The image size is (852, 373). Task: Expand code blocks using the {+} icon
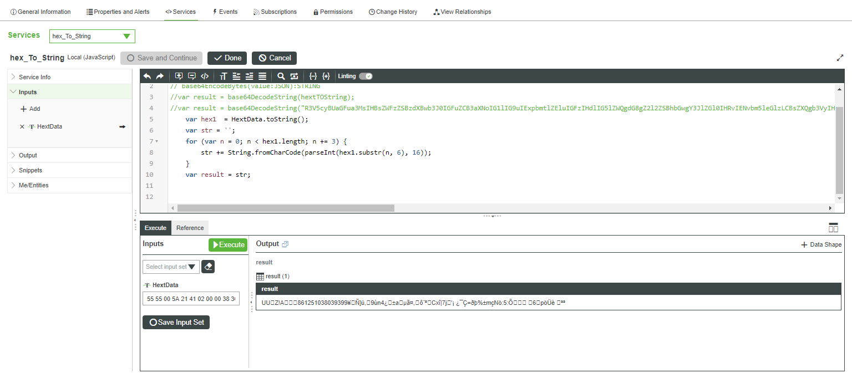click(x=326, y=76)
